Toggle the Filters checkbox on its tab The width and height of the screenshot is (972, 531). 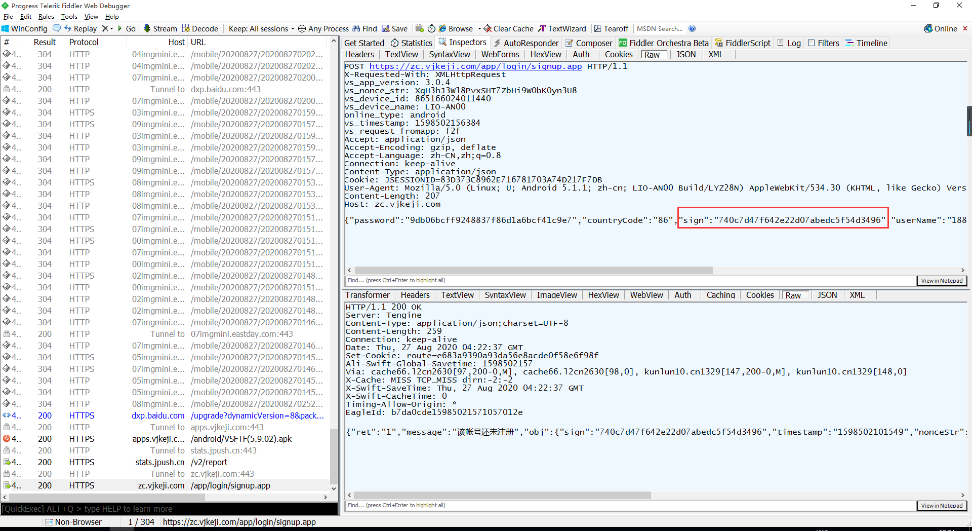811,43
